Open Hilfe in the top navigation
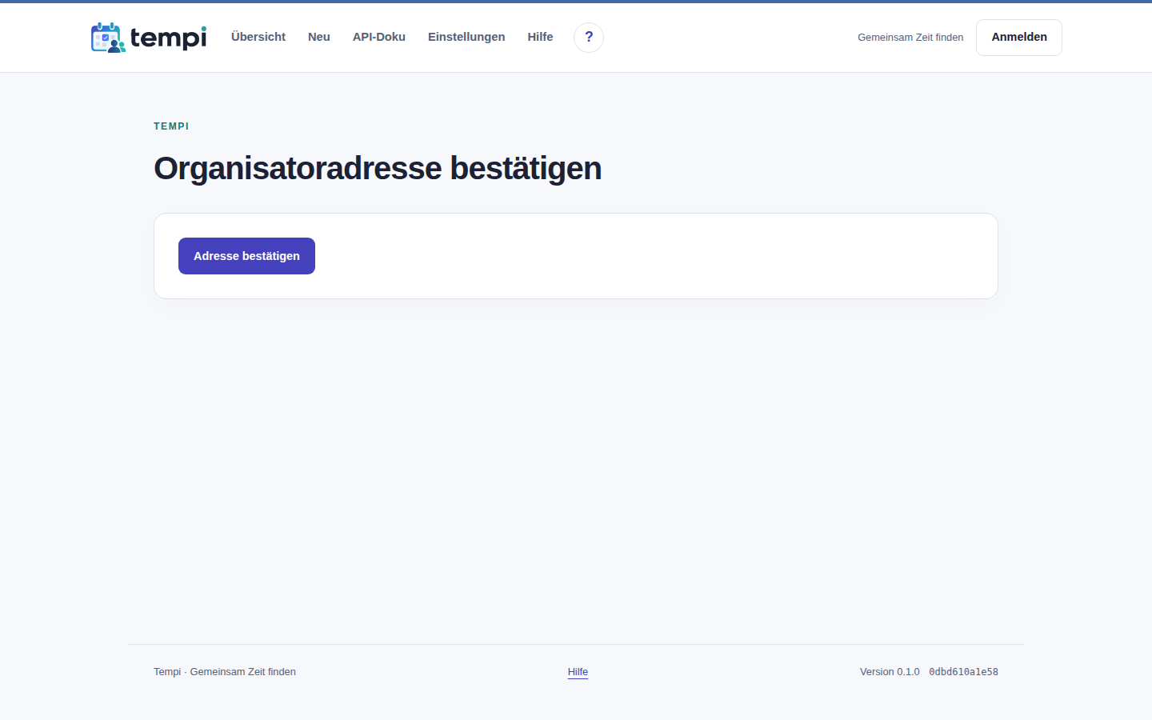The height and width of the screenshot is (720, 1152). click(540, 37)
